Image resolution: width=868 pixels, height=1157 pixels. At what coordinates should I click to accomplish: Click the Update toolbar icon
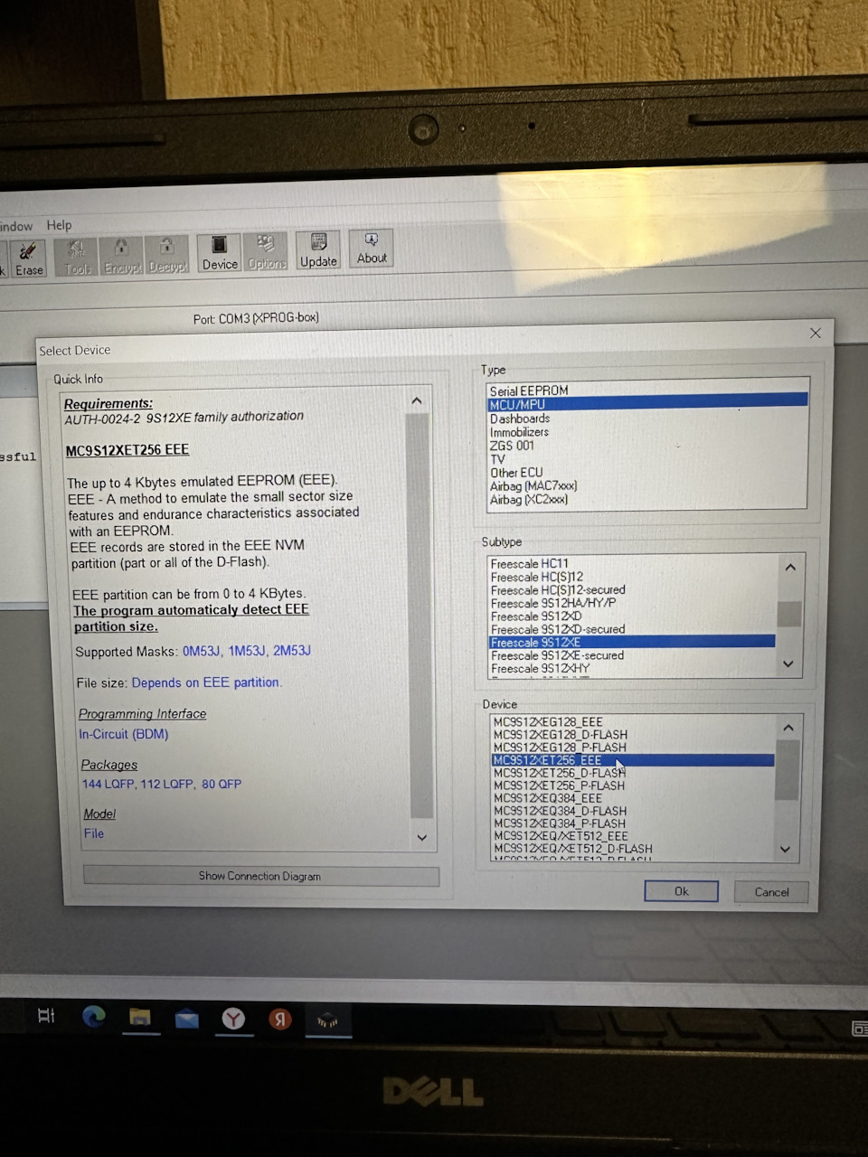point(318,250)
